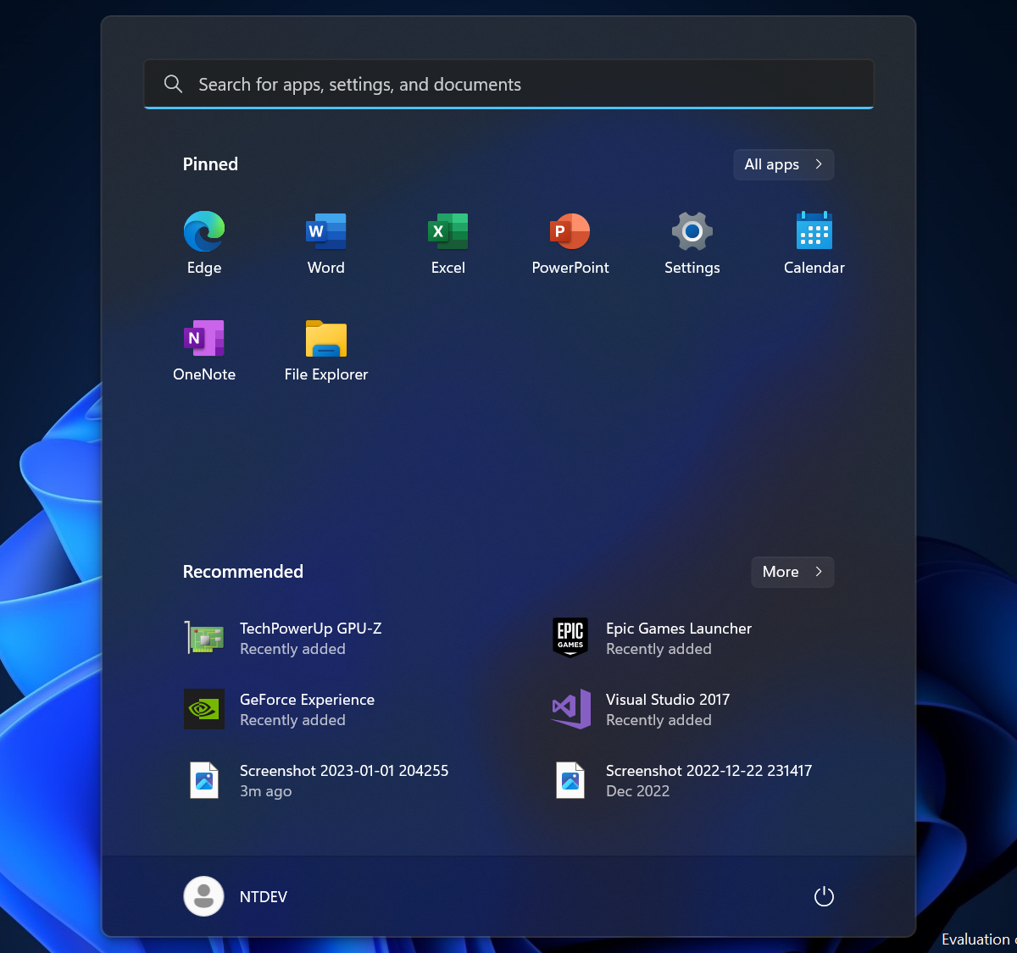This screenshot has width=1017, height=953.
Task: Open the power options button
Action: tap(823, 895)
